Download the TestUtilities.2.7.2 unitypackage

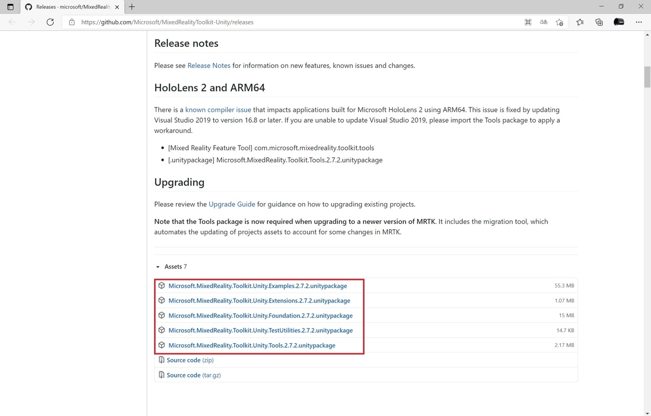click(260, 330)
